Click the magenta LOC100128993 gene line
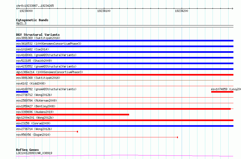 coord(125,156)
